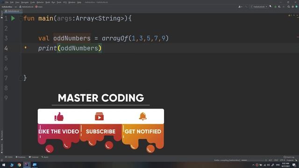Collapse the main function fold marker on line 1
299x168 pixels.
pyautogui.click(x=21, y=19)
